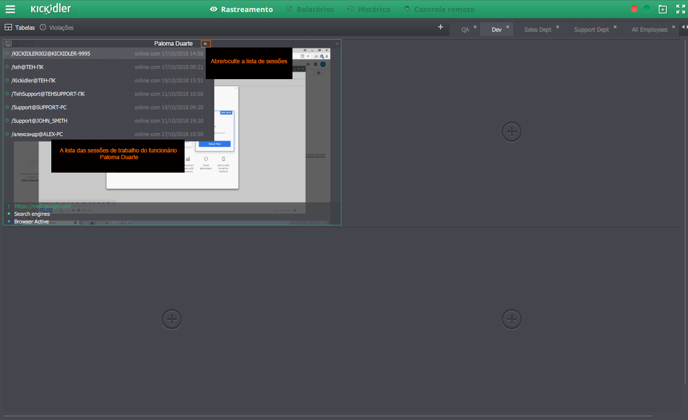
Task: Open the All Employees tab
Action: coord(649,30)
